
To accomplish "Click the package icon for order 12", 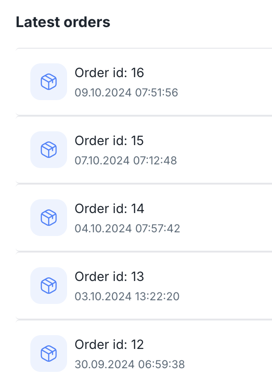I will (49, 354).
